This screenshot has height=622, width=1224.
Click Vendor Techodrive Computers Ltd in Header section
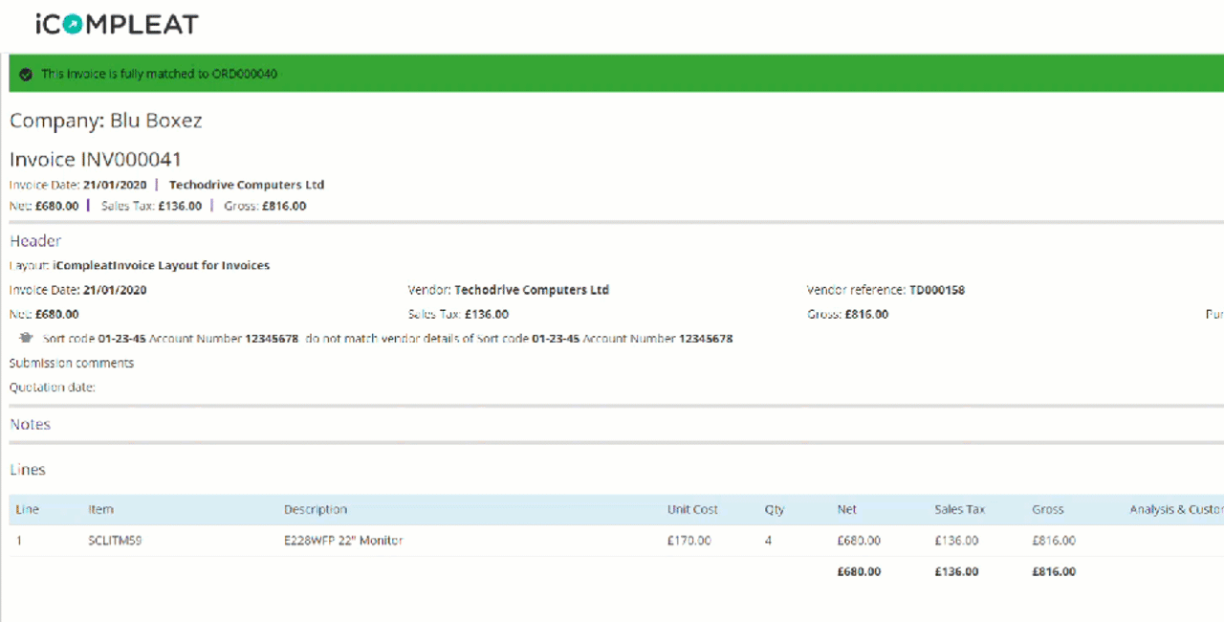point(509,290)
